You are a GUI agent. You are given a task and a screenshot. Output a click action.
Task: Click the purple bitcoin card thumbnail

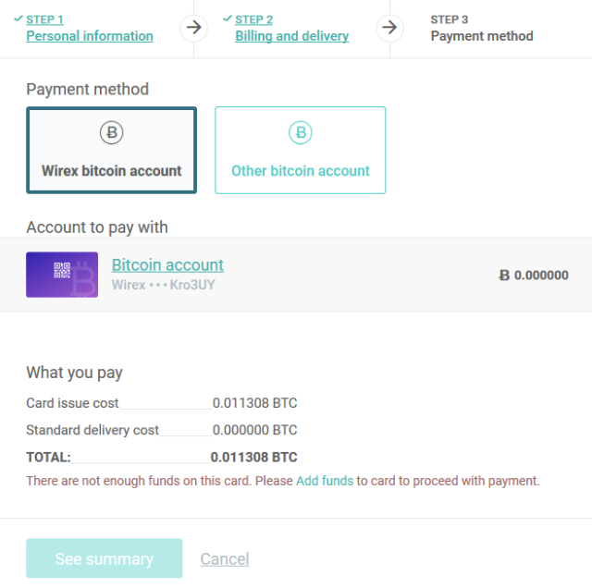(62, 275)
